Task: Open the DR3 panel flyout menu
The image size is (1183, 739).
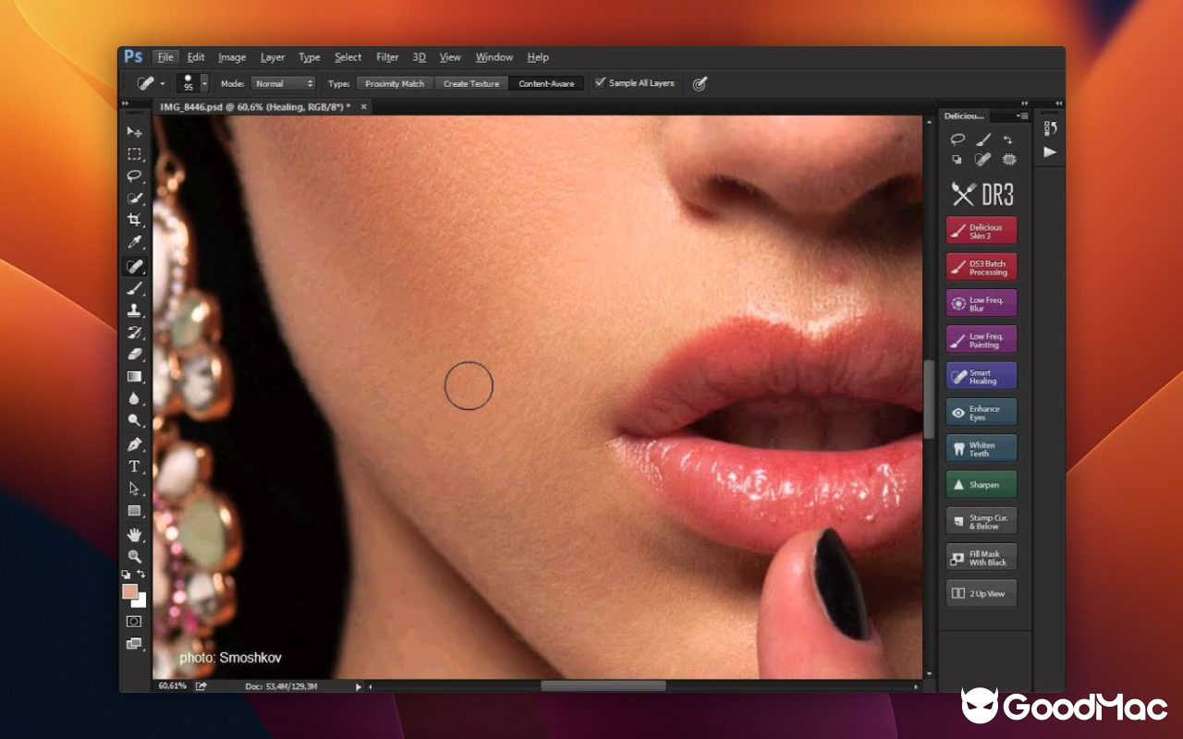Action: click(1021, 115)
